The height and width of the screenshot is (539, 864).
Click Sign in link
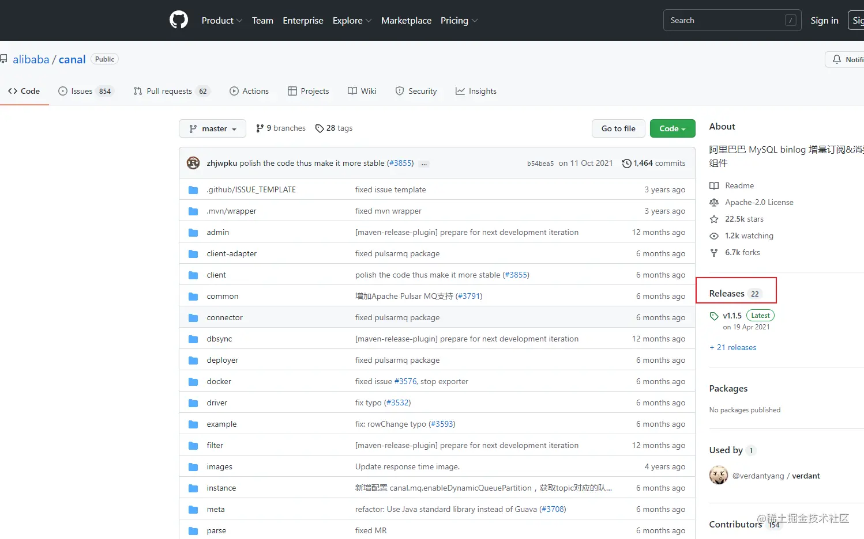pyautogui.click(x=824, y=20)
